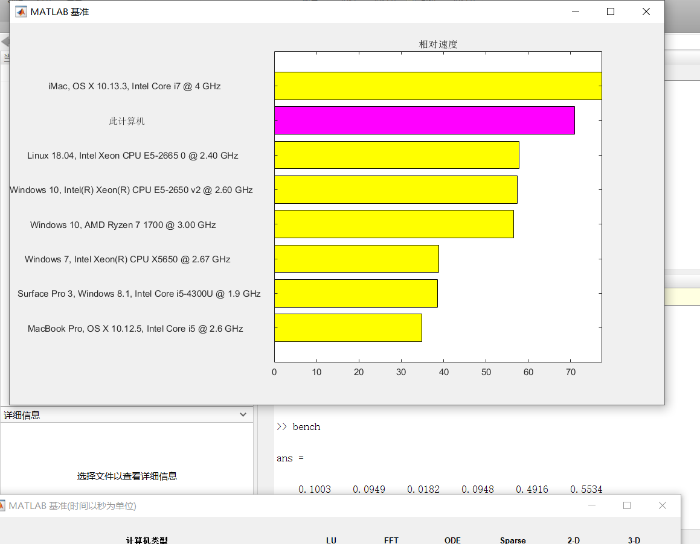Click the bench command line in Command Window

(x=306, y=427)
